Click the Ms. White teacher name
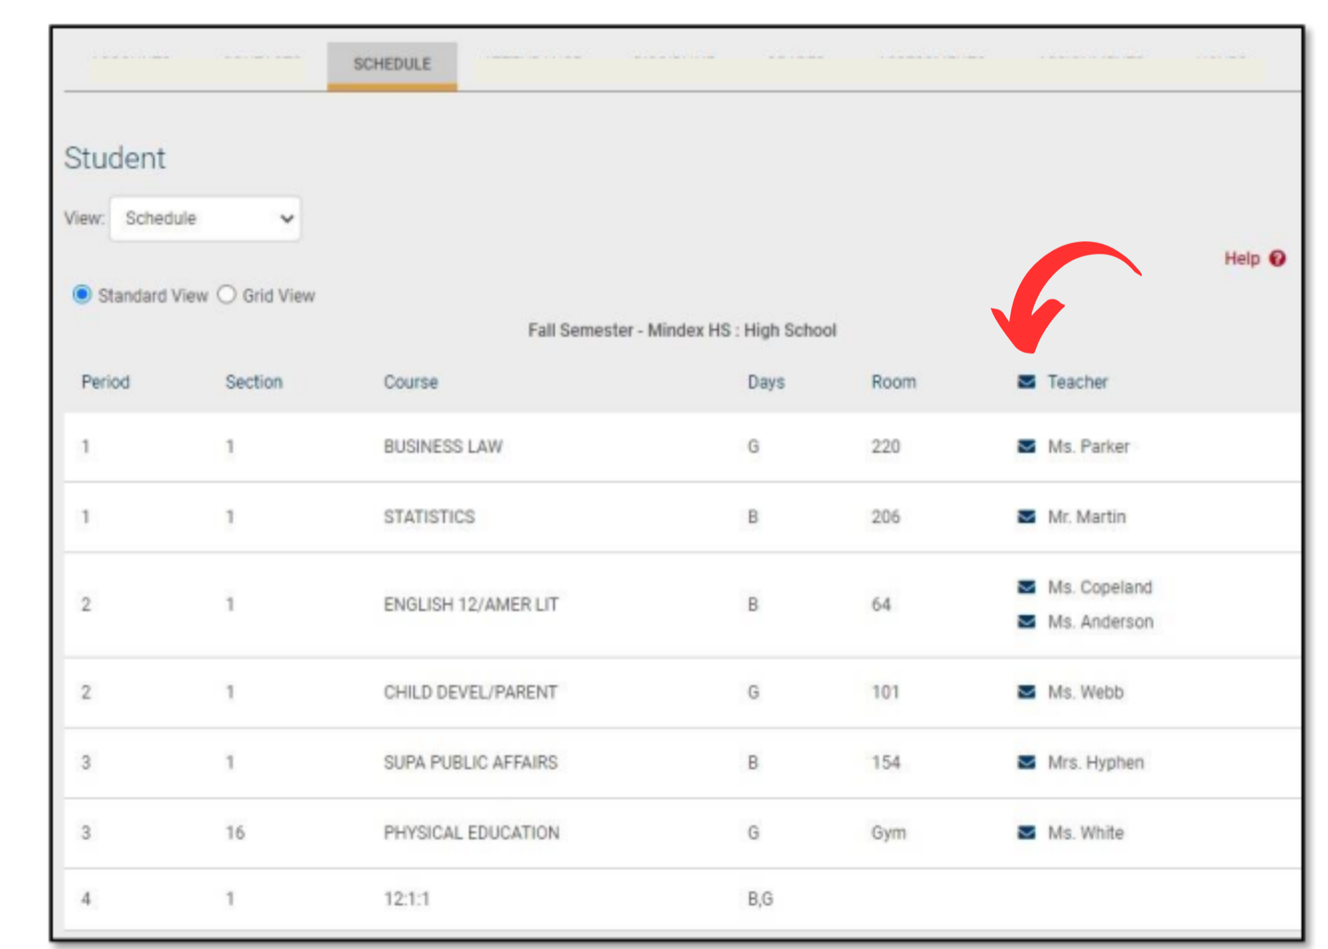 [1086, 833]
